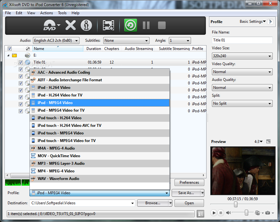
Task: Click the Open destination button
Action: click(x=189, y=203)
